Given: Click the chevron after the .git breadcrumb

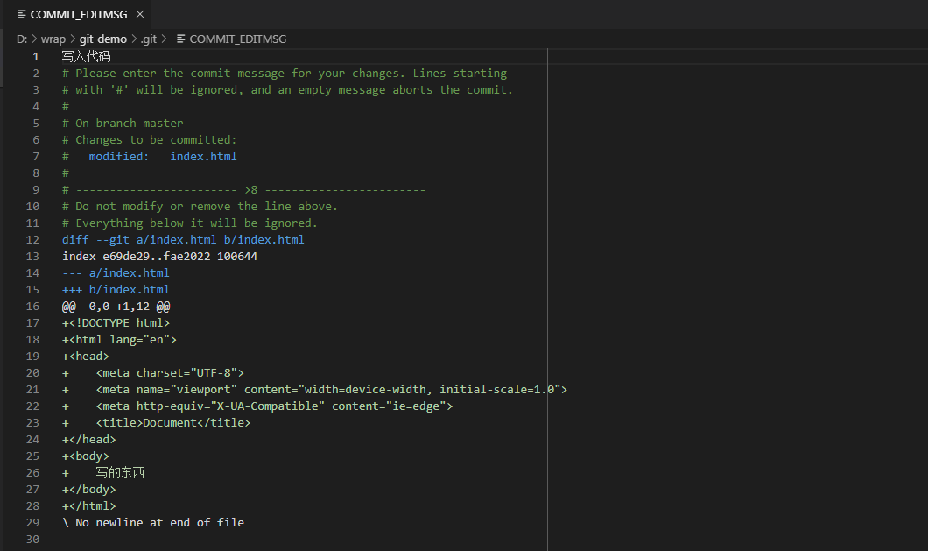Looking at the screenshot, I should coord(165,39).
